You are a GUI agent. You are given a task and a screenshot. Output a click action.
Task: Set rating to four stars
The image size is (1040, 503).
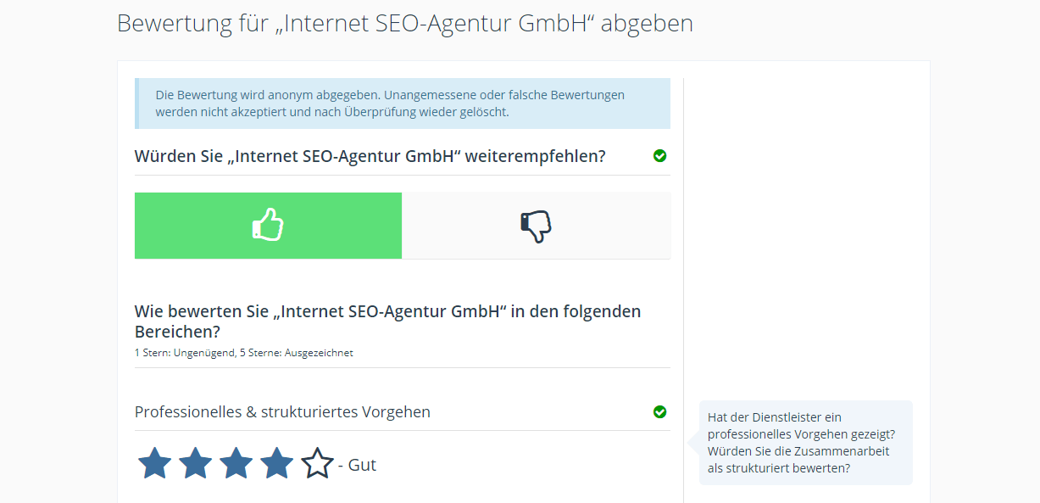pos(277,464)
